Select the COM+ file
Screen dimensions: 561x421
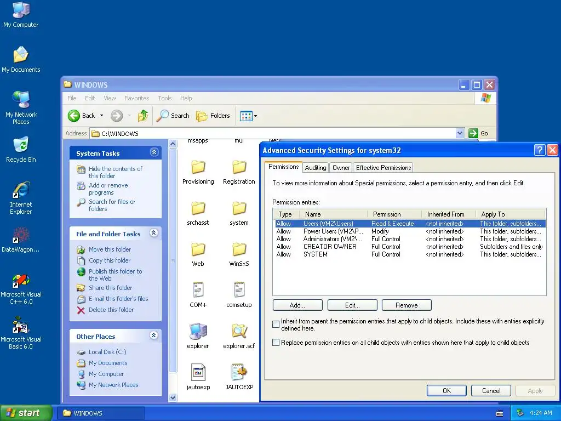coord(198,295)
